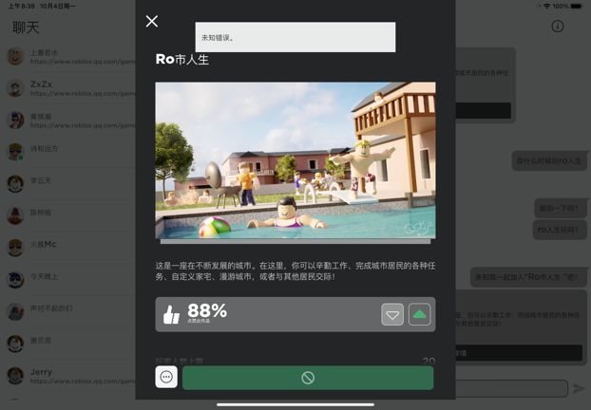Click the battery icon in the status bar
The width and height of the screenshot is (591, 410).
[577, 6]
